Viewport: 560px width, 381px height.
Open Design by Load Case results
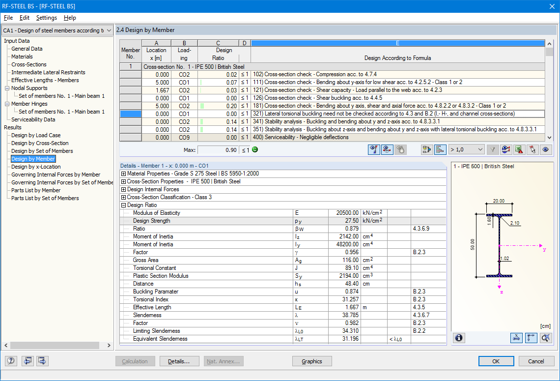click(x=36, y=135)
